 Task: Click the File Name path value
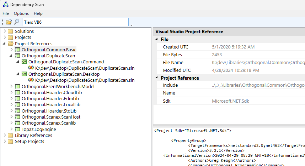click(258, 62)
